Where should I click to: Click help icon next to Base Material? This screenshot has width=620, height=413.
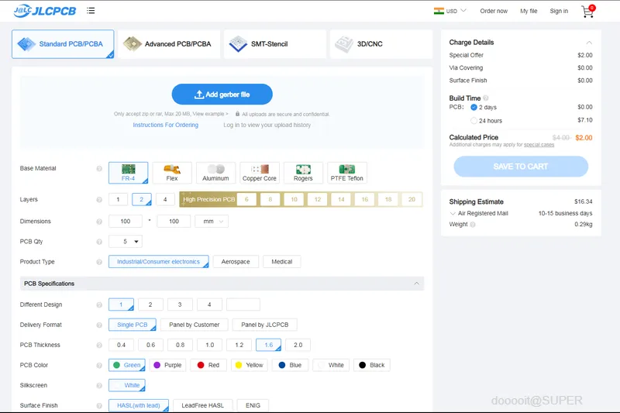pos(99,168)
